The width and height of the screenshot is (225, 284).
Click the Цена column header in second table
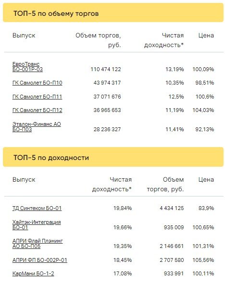[x=206, y=180]
